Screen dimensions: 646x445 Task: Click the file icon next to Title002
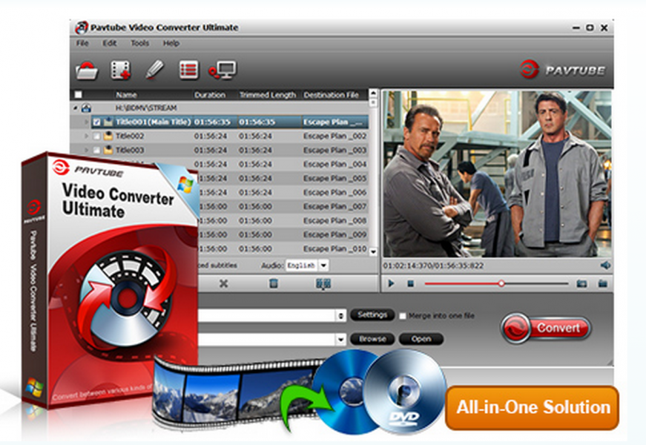tap(108, 136)
